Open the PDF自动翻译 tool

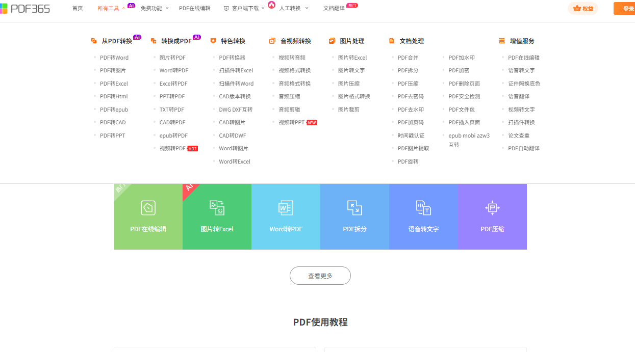point(524,148)
